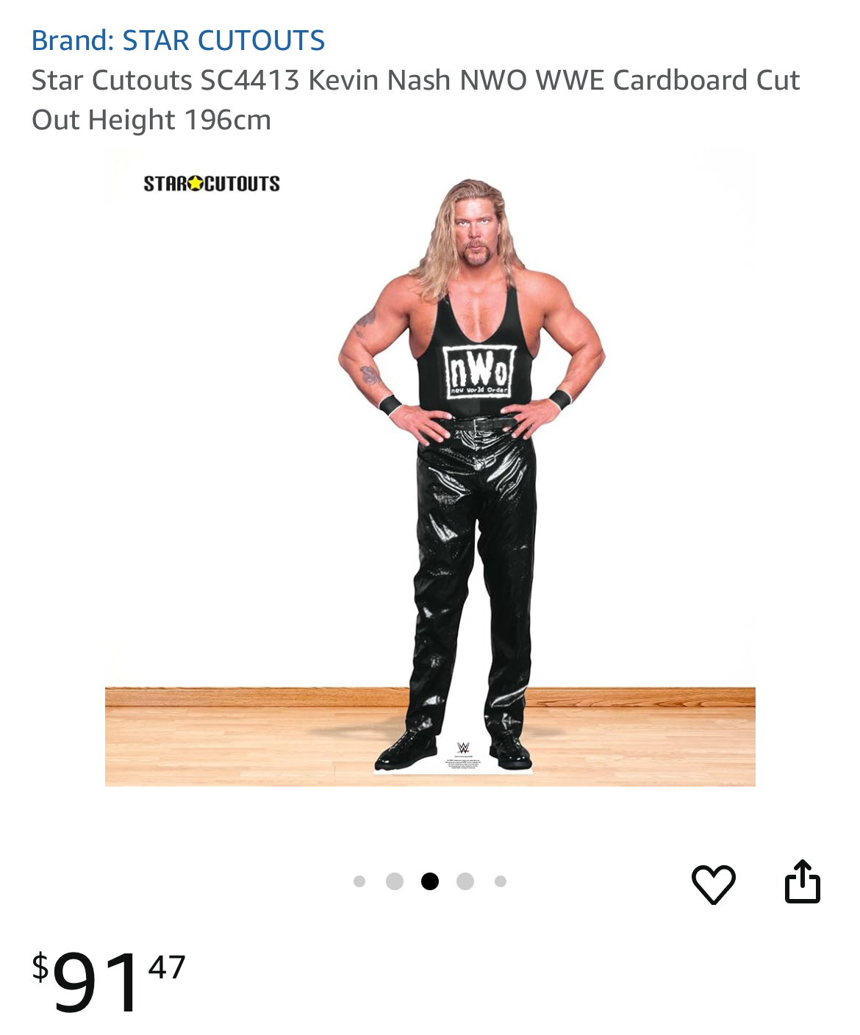Tap the 'Out Height 196cm' title line
Screen dimensions: 860x1035
tap(151, 120)
